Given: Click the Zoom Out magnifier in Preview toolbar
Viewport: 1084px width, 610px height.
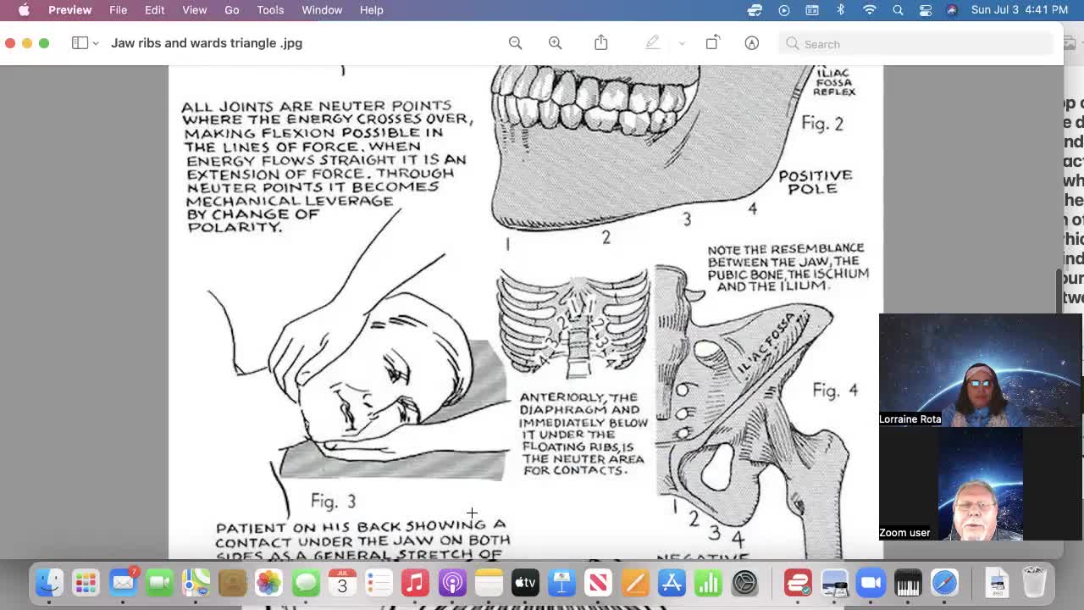Looking at the screenshot, I should coord(515,43).
